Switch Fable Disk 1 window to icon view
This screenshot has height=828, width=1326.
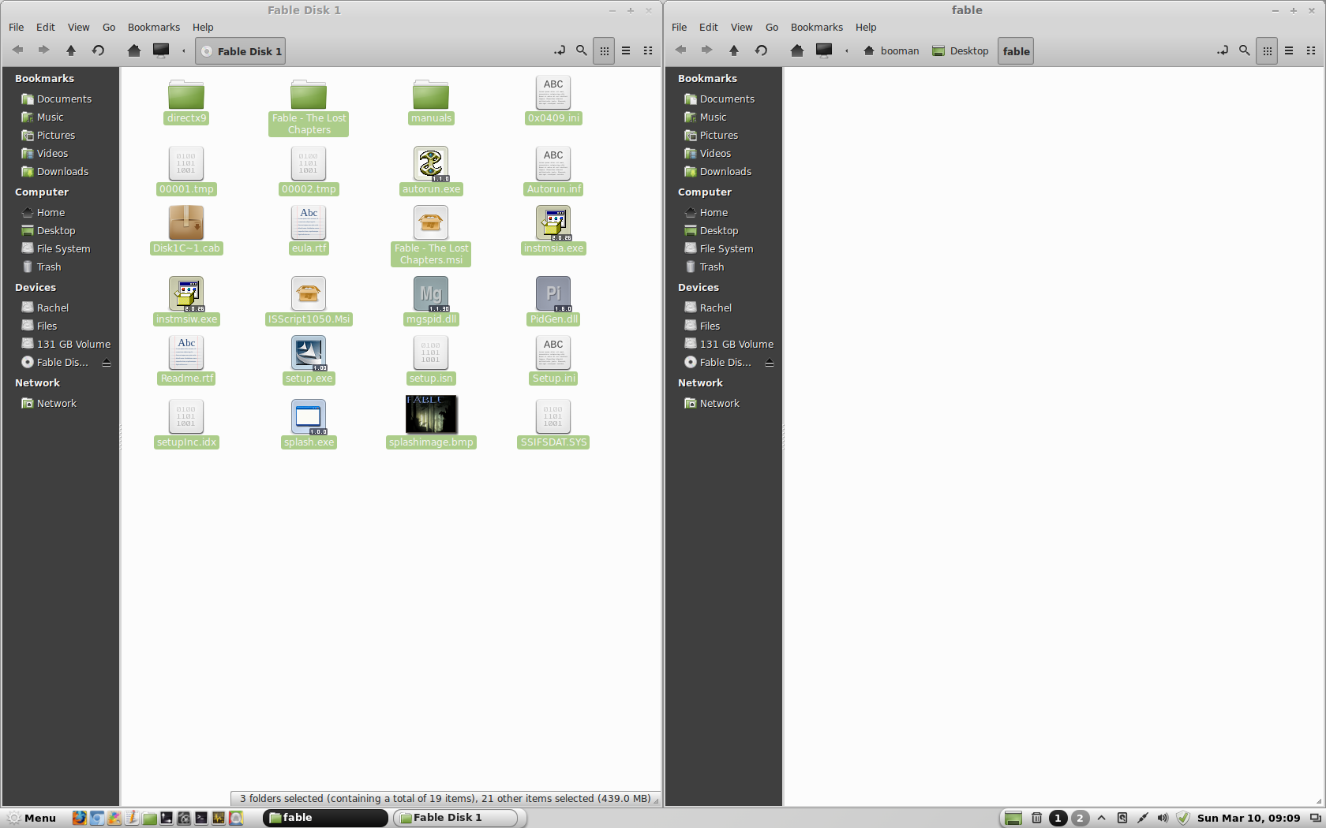click(x=604, y=50)
